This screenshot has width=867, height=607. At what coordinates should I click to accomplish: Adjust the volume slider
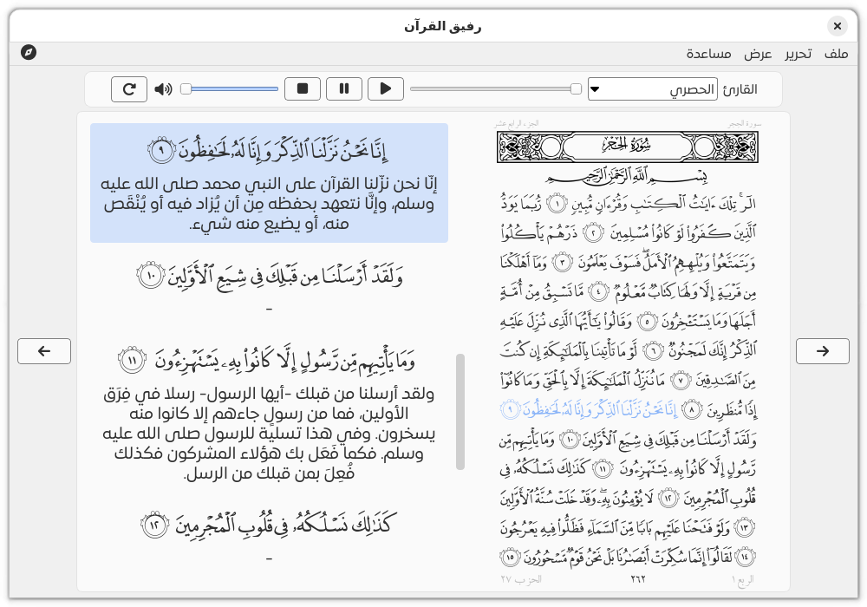point(230,89)
